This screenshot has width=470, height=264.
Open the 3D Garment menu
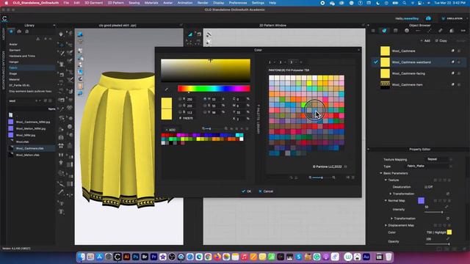pos(93,3)
